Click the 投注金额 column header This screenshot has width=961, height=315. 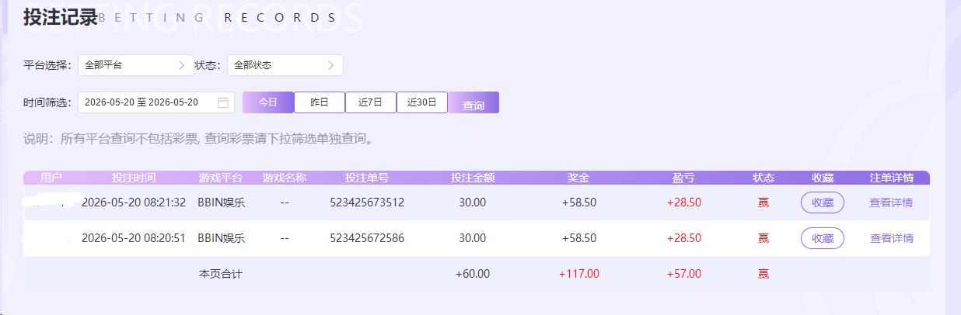coord(473,178)
